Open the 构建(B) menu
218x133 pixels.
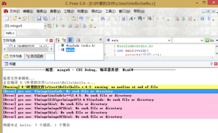click(82, 11)
